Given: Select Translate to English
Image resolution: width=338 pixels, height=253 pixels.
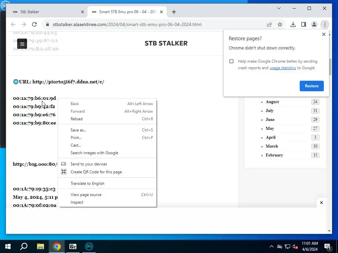Looking at the screenshot, I should tap(107, 183).
